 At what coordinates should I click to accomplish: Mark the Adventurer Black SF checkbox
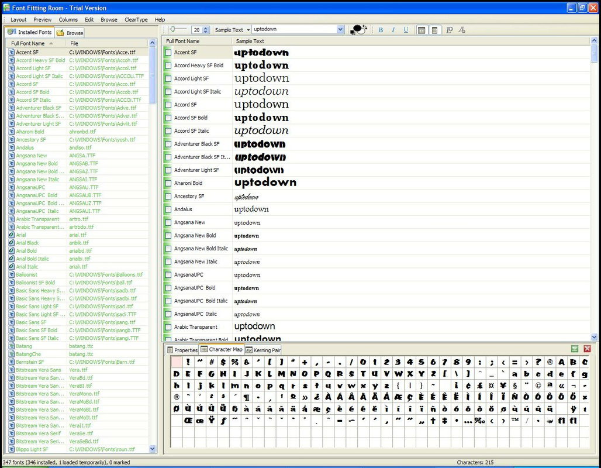pyautogui.click(x=168, y=144)
